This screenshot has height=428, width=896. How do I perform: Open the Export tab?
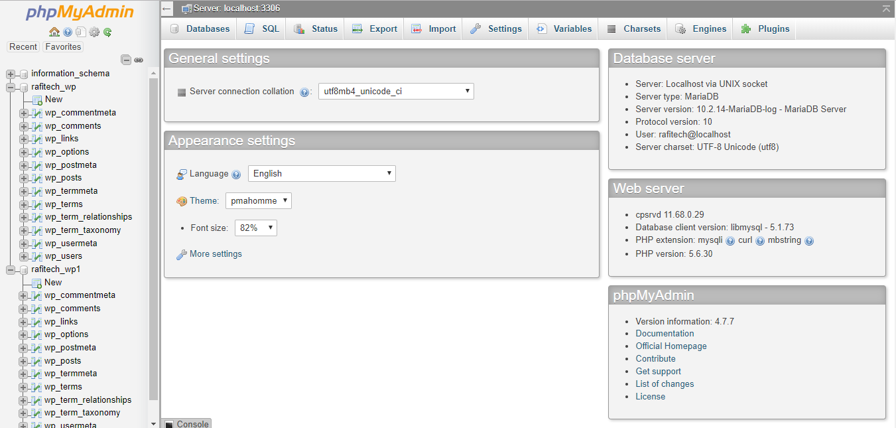pos(374,29)
